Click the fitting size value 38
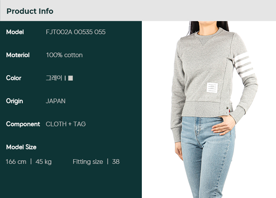The image size is (276, 198). tap(116, 162)
